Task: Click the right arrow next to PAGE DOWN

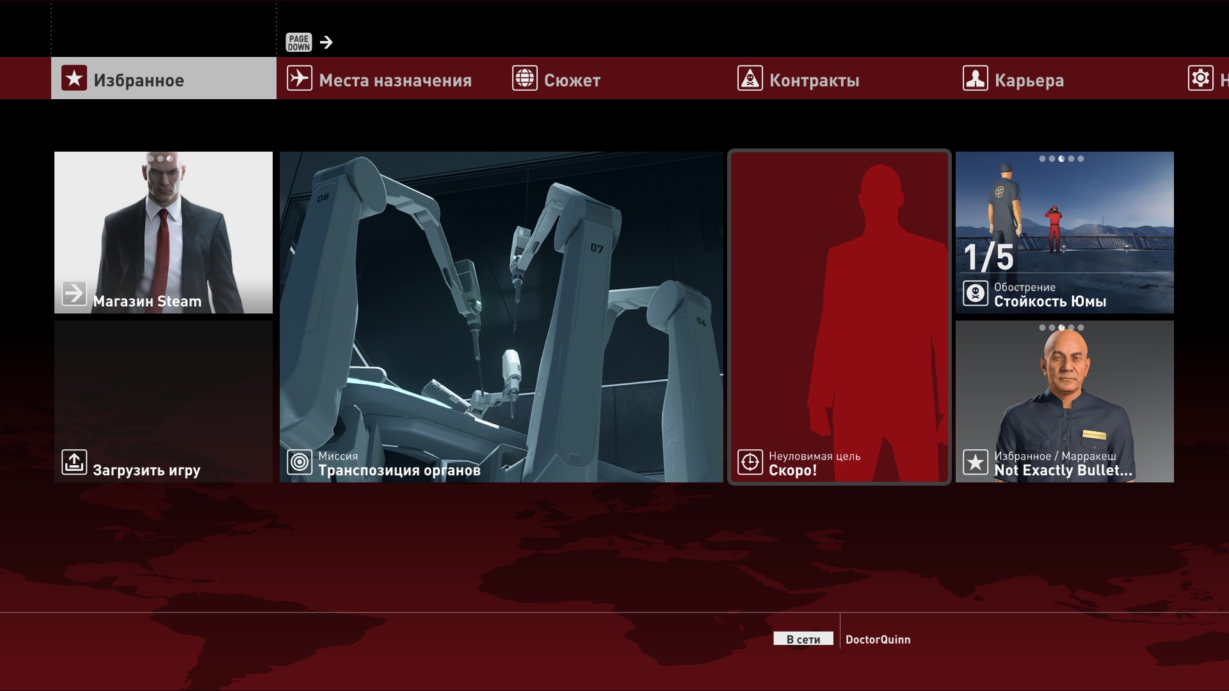Action: point(326,42)
